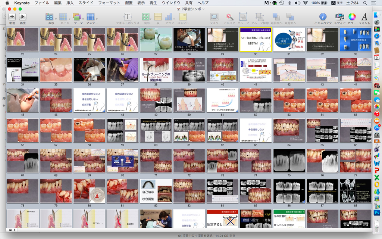Click the 新規 new slide button

point(12,16)
